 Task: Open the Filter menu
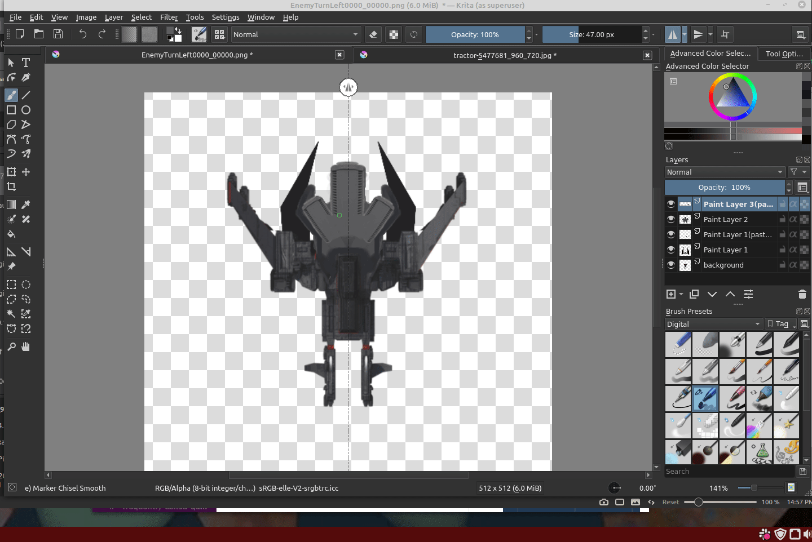tap(169, 17)
